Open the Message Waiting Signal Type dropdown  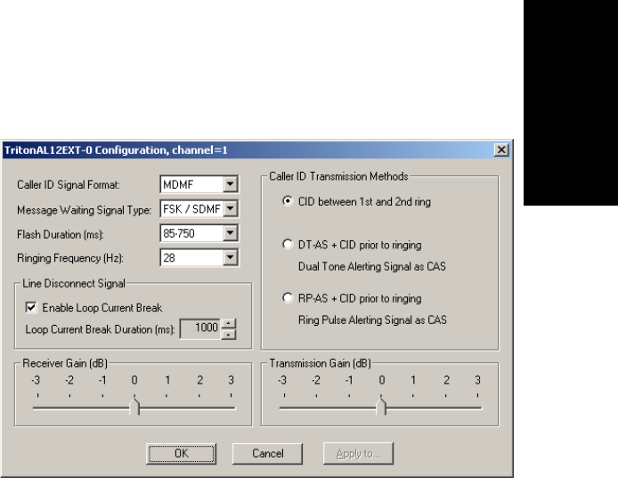point(230,209)
